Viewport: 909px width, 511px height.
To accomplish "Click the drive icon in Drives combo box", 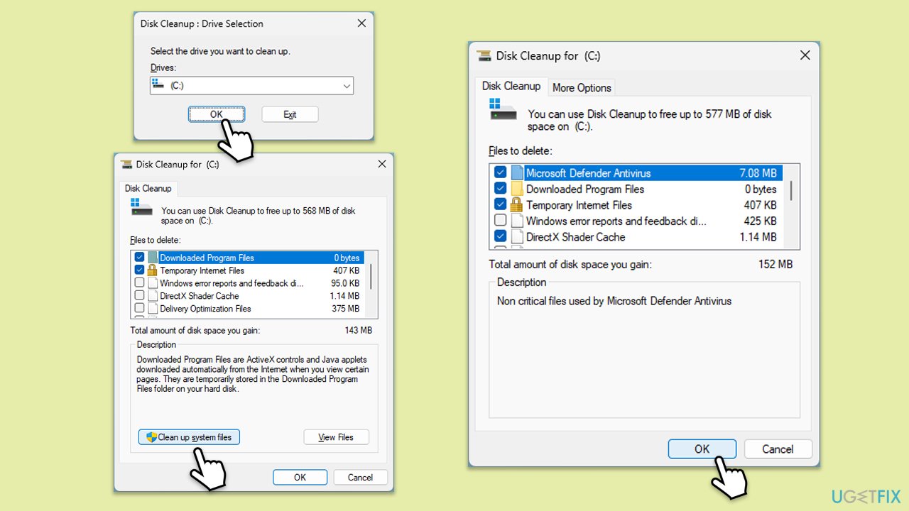I will (158, 84).
